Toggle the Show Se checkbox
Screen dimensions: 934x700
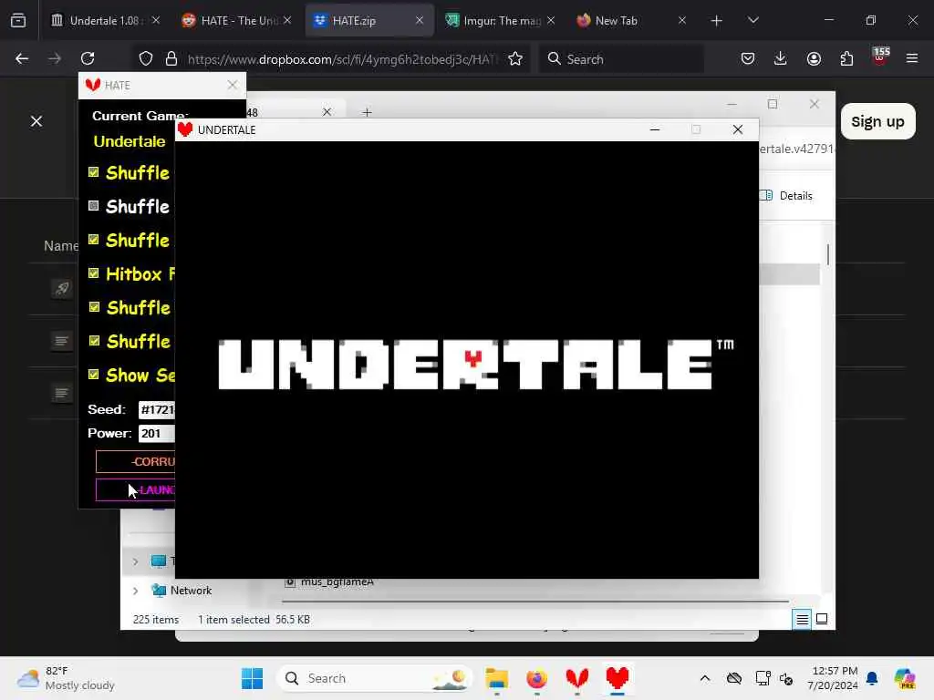[x=94, y=375]
